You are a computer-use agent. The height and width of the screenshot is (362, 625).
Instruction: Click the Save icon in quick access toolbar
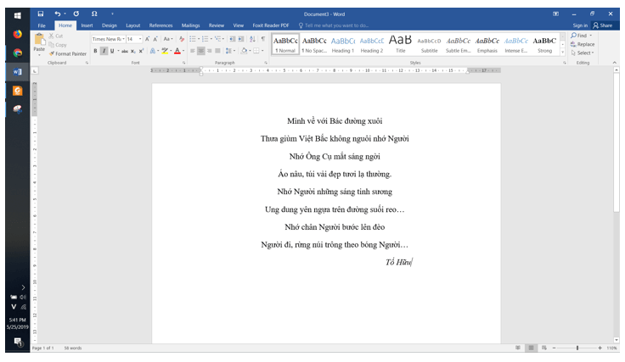[x=41, y=14]
